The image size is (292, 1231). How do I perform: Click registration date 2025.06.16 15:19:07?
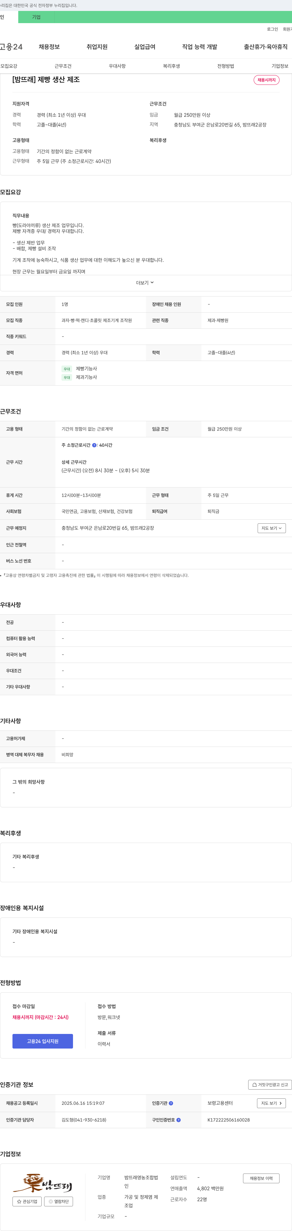pos(83,1103)
